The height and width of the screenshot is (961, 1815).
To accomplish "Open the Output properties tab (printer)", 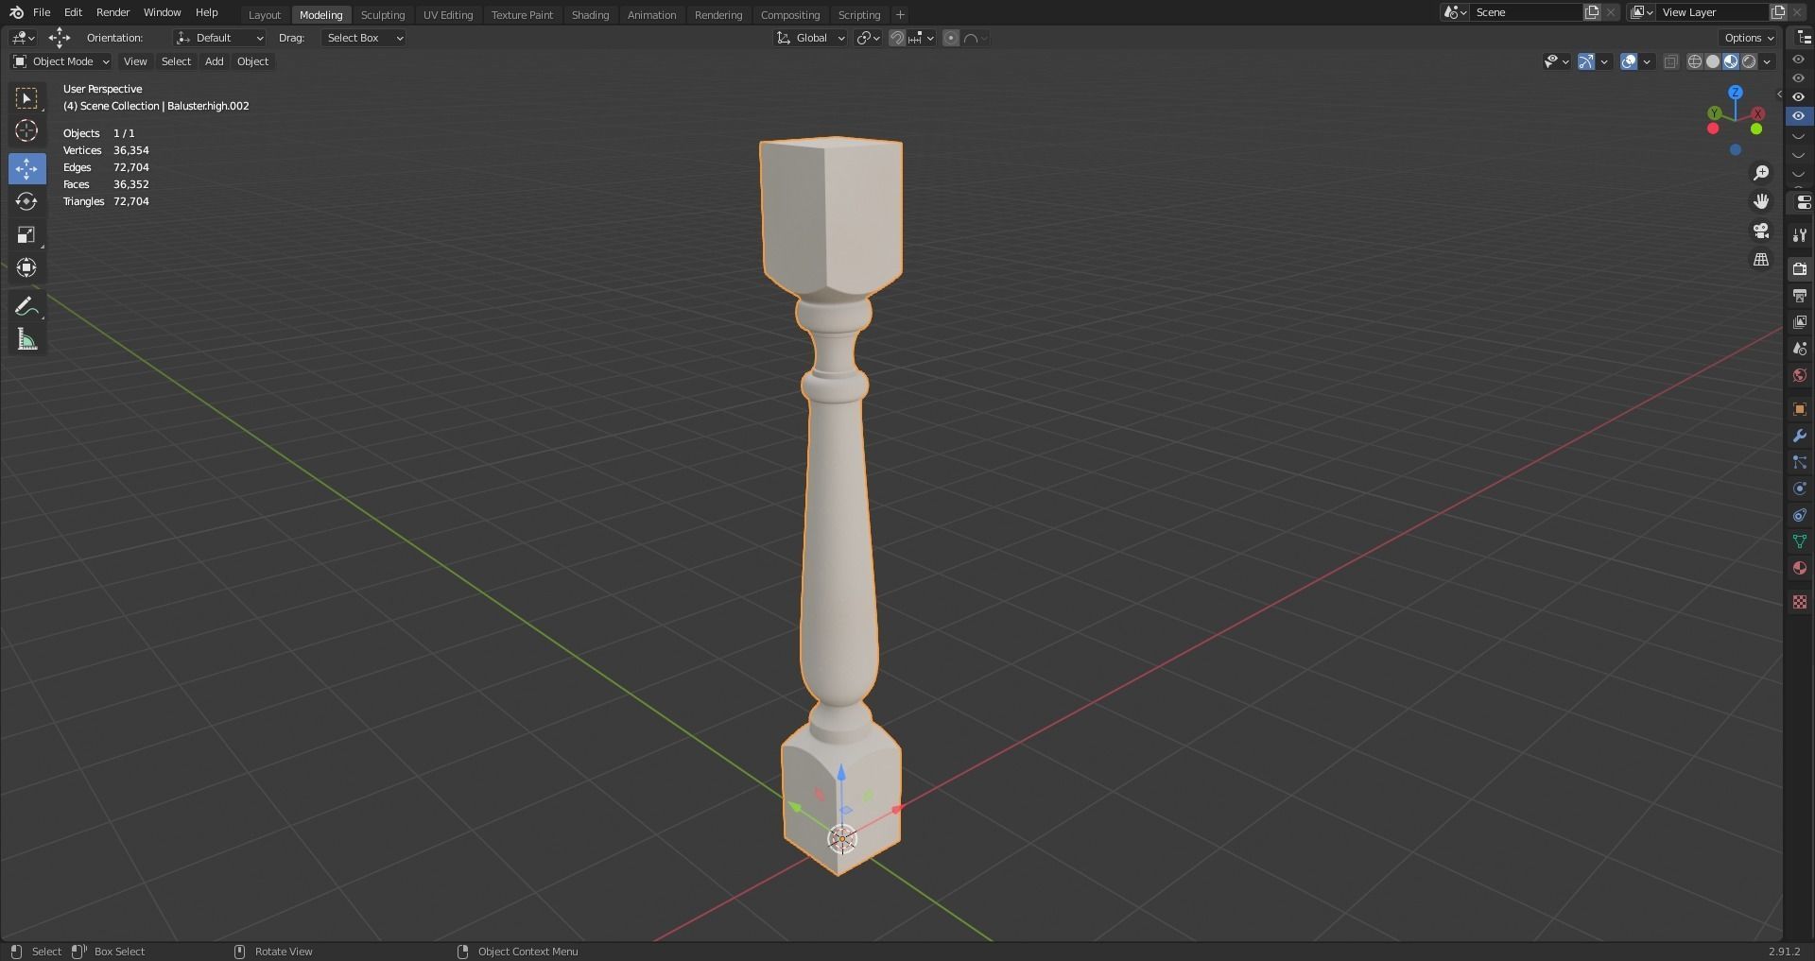I will click(x=1800, y=296).
